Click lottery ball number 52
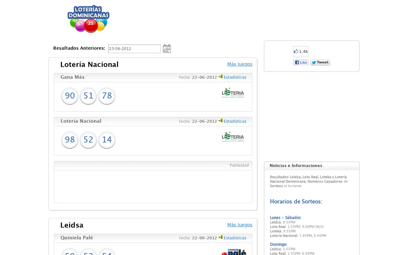 click(x=88, y=140)
